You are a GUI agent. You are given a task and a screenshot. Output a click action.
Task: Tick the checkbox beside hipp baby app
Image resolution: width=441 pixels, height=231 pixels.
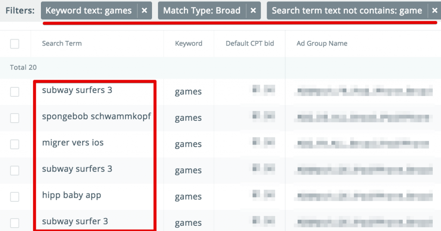(x=15, y=197)
